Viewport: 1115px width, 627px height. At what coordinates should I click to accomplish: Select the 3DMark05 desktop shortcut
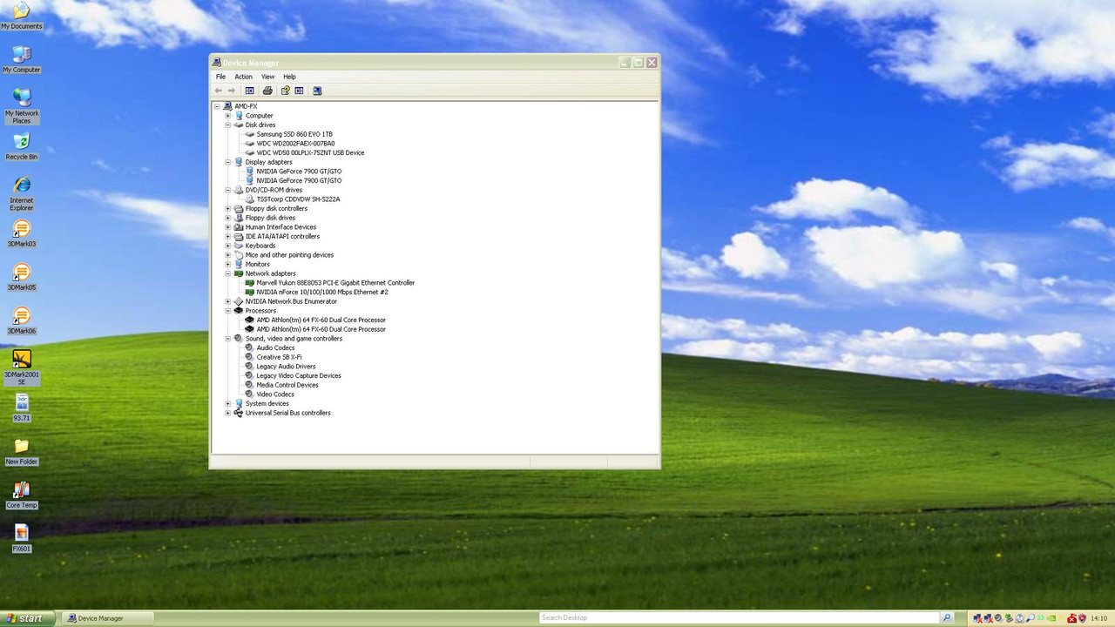22,277
